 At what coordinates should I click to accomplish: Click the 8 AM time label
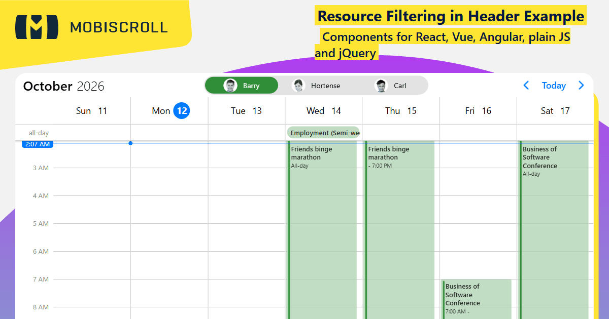(x=41, y=307)
